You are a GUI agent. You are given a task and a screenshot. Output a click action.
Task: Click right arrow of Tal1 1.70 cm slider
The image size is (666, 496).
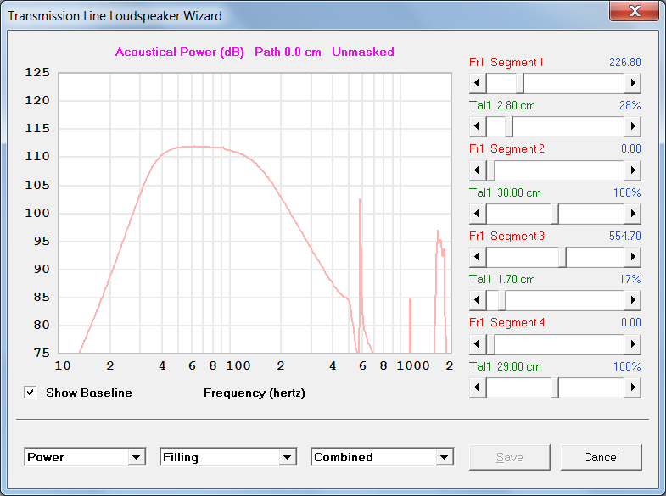pyautogui.click(x=632, y=300)
